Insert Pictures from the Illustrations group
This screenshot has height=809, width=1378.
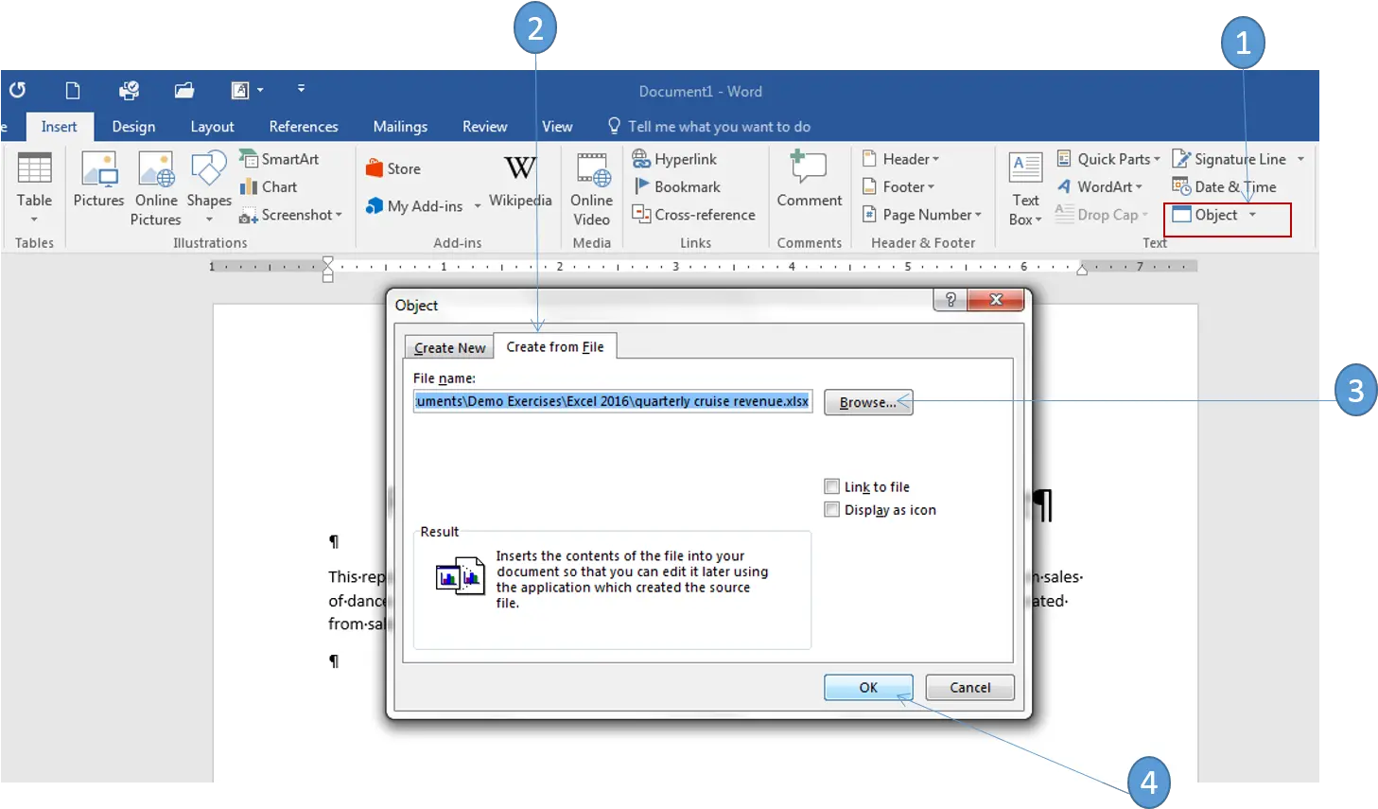[98, 180]
